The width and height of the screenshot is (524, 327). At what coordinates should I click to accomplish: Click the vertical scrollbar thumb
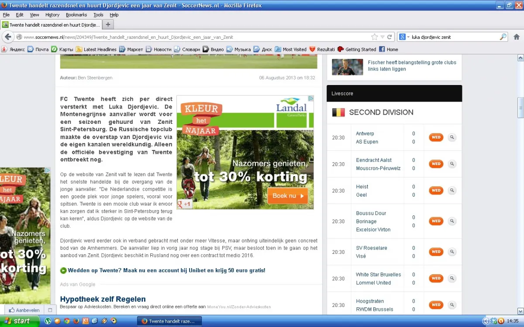tap(521, 107)
